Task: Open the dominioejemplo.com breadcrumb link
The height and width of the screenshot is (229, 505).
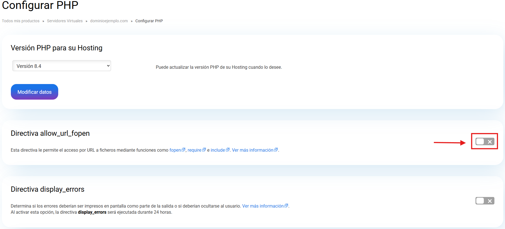Action: point(109,21)
